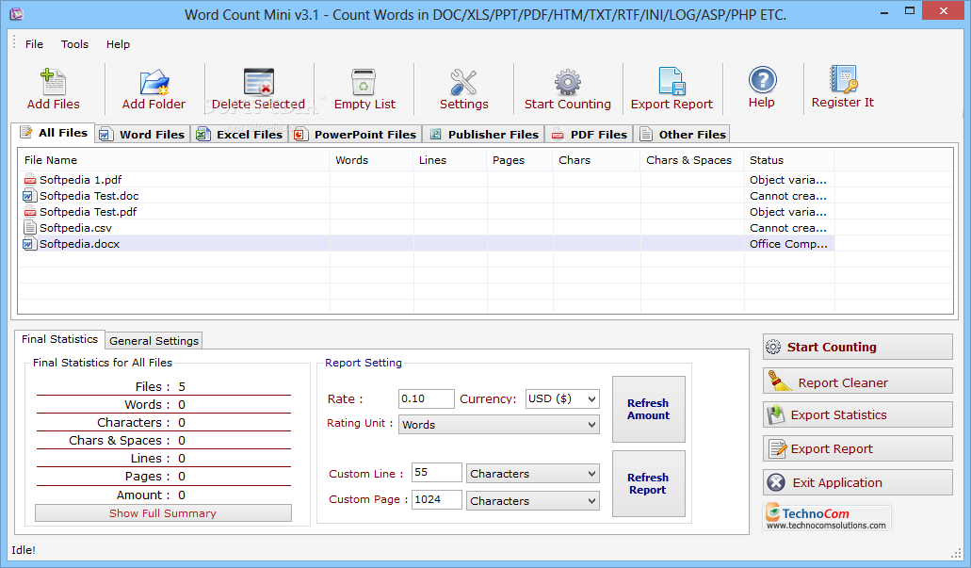Click the Custom Page value field
This screenshot has height=568, width=971.
(x=437, y=500)
